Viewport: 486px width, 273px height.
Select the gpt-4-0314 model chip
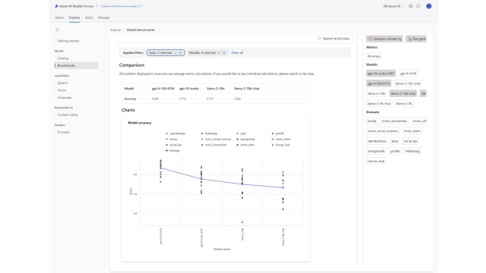click(409, 74)
